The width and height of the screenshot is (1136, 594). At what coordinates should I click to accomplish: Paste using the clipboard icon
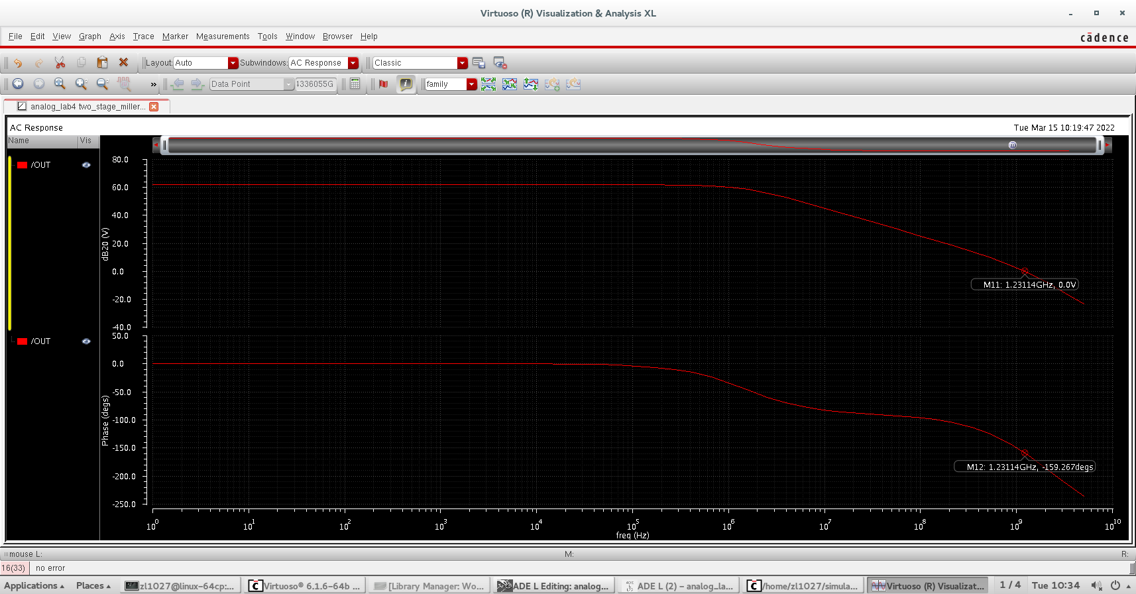(102, 62)
